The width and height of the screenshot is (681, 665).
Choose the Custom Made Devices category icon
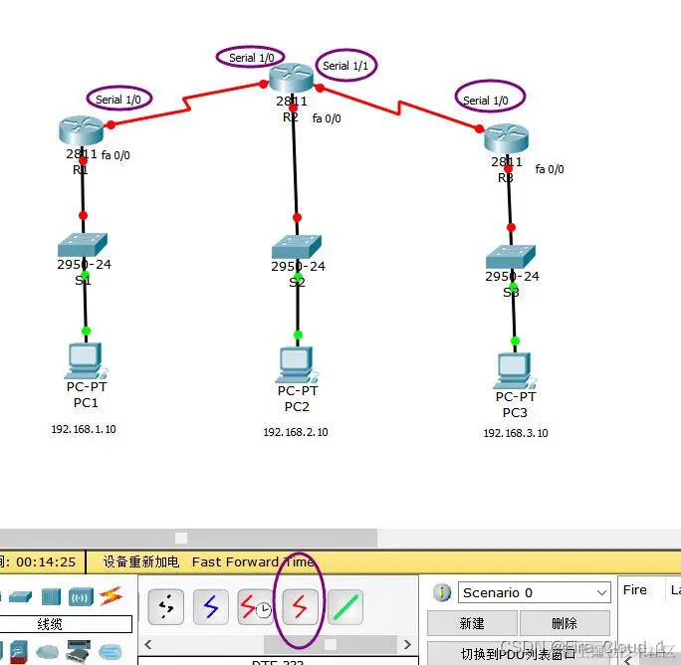click(x=79, y=651)
